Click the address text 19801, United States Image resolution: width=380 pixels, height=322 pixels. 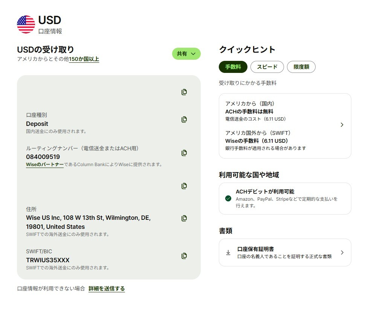click(55, 227)
